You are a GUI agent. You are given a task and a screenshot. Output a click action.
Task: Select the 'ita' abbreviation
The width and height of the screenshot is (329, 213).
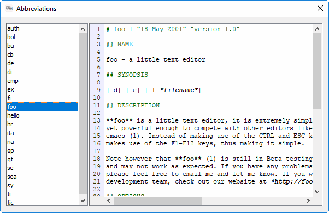tap(43, 133)
